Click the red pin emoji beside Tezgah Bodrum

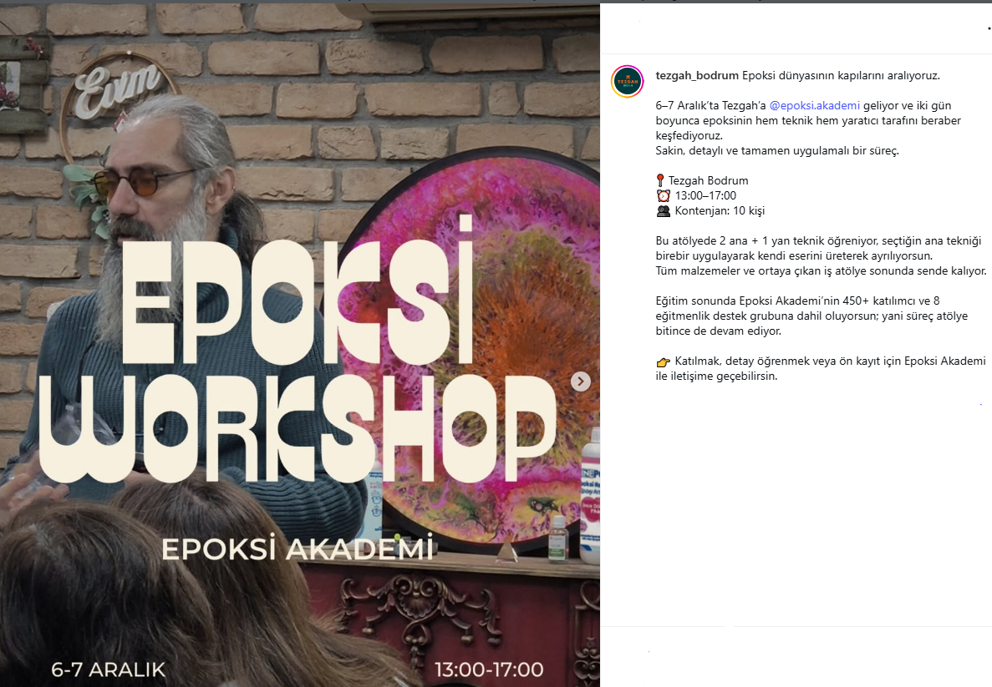[x=660, y=181]
